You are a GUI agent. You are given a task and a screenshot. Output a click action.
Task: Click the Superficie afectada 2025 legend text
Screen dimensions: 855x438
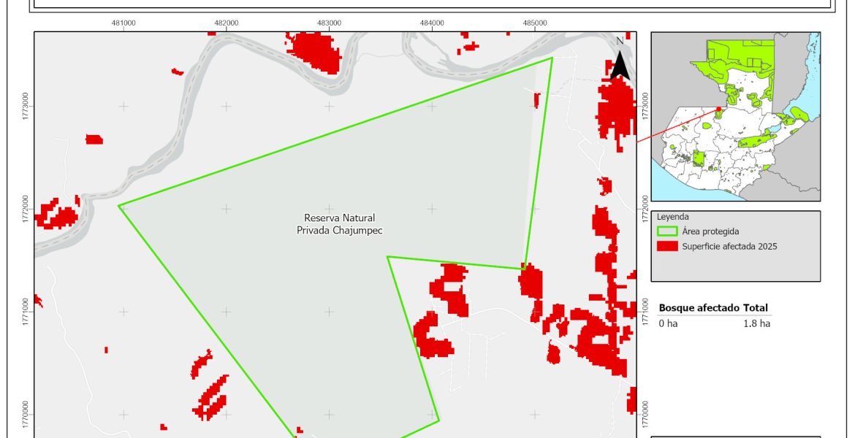729,247
